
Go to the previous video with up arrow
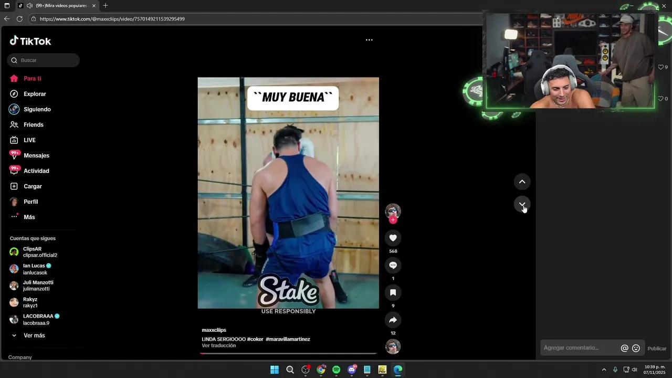(522, 182)
